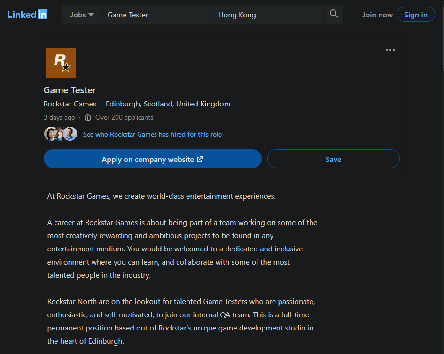The image size is (444, 354).
Task: Click the Over 200 applicants text
Action: click(x=124, y=118)
